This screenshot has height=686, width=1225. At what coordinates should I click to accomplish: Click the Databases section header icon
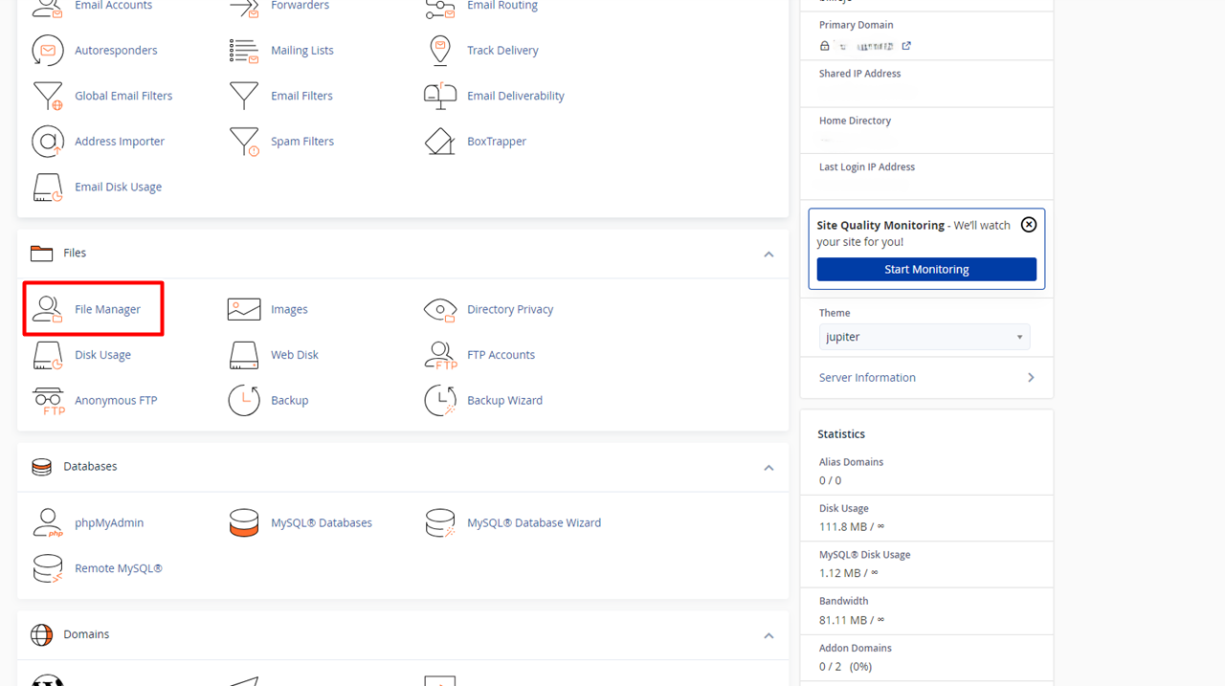(x=41, y=467)
